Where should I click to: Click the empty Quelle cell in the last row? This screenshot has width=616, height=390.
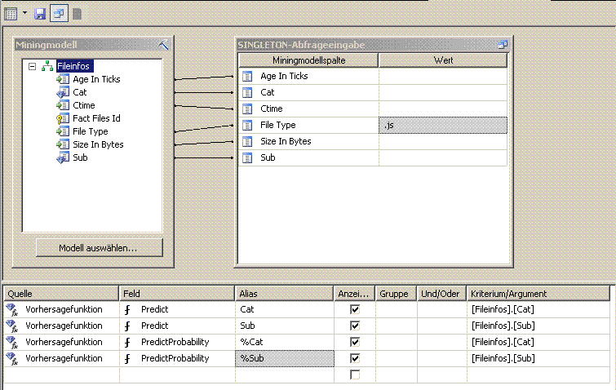pyautogui.click(x=61, y=374)
